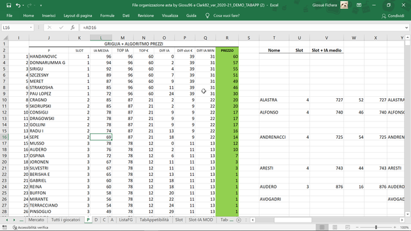
Task: Undo the last action
Action: [x=18, y=5]
